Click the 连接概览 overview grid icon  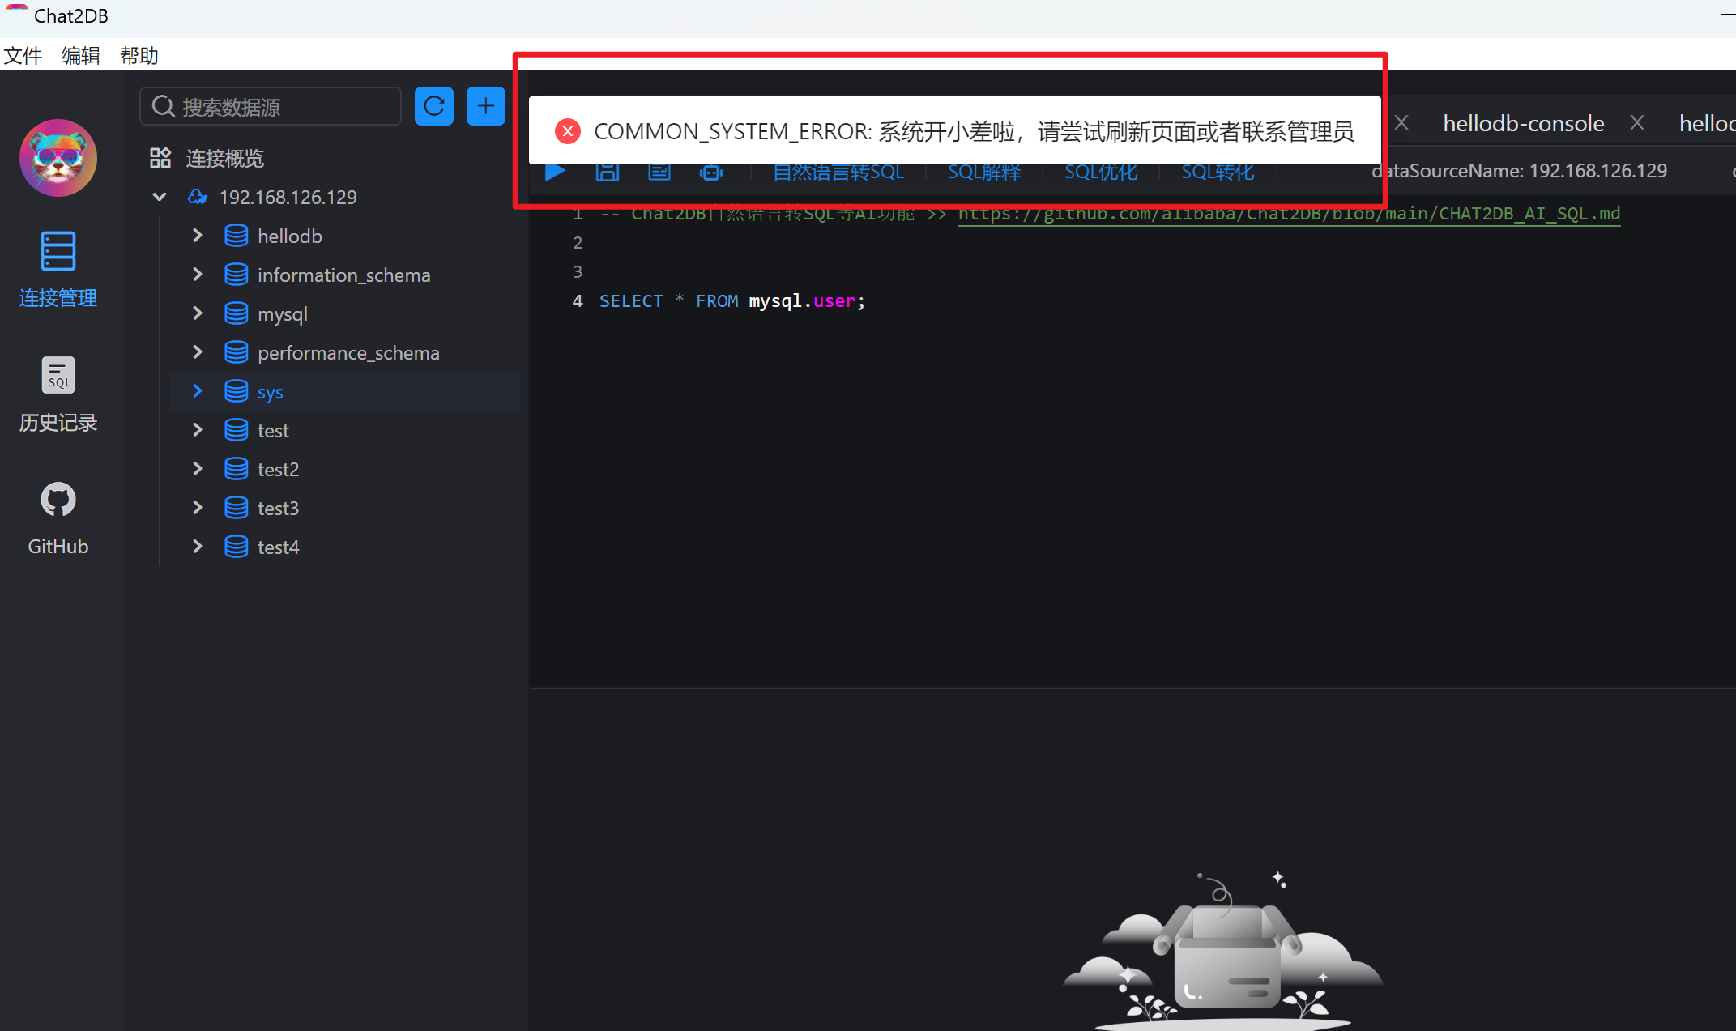coord(160,158)
